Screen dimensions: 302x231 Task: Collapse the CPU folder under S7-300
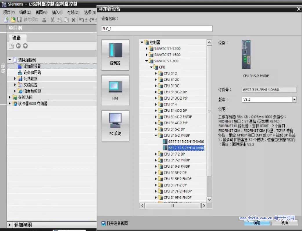151,67
